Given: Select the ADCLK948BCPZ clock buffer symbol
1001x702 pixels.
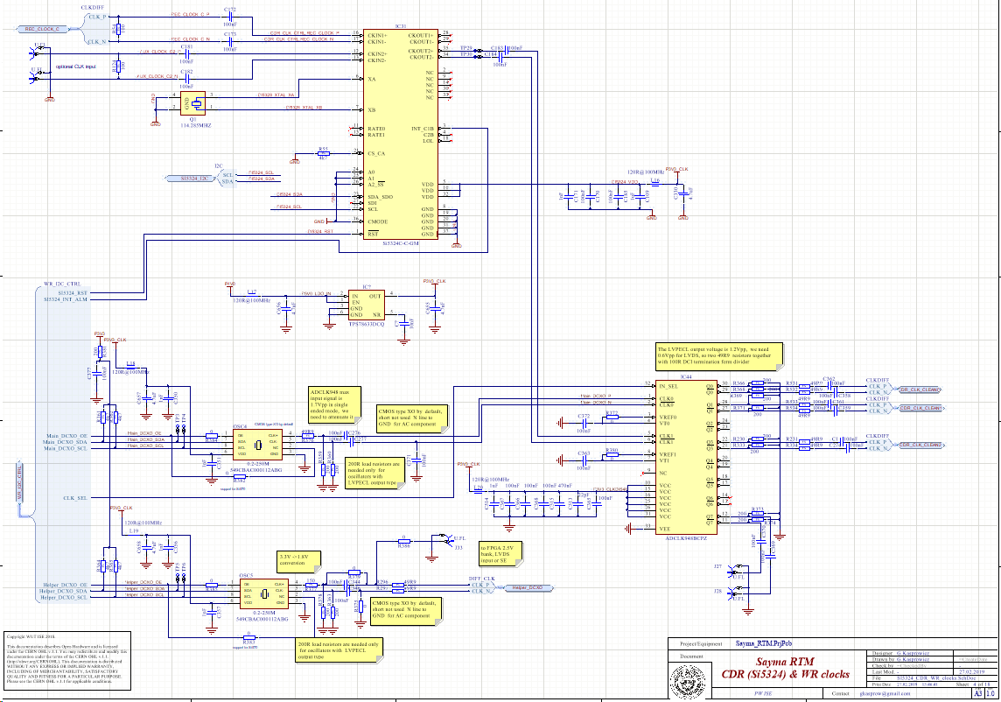Looking at the screenshot, I should click(687, 455).
